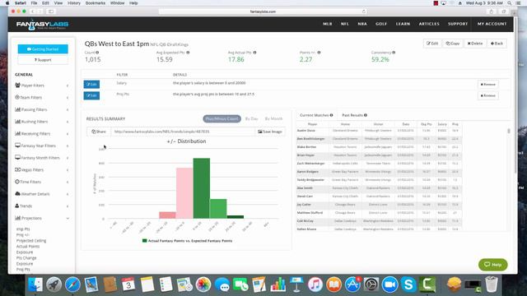
Task: Click info icon next to Points +/-
Action: point(319,53)
